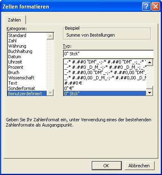Image resolution: width=162 pixels, height=175 pixels.
Task: Click the Abbrechen button
Action: tap(139, 166)
